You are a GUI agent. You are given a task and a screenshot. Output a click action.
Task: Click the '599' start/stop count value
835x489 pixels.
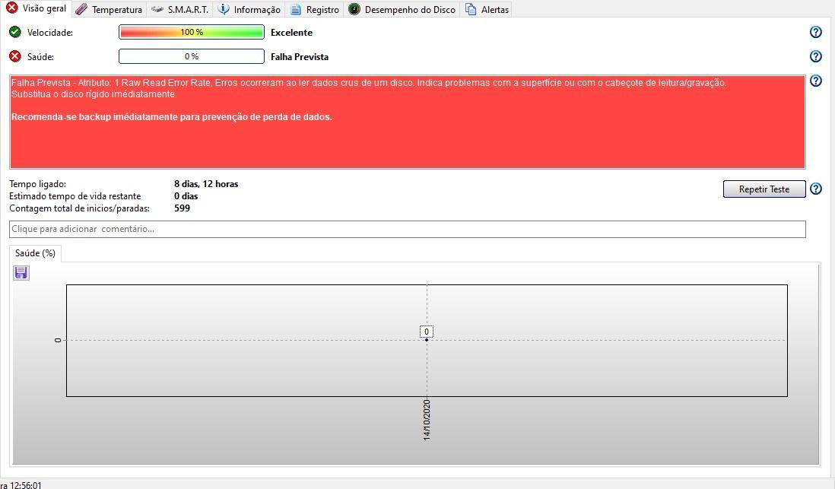(182, 208)
